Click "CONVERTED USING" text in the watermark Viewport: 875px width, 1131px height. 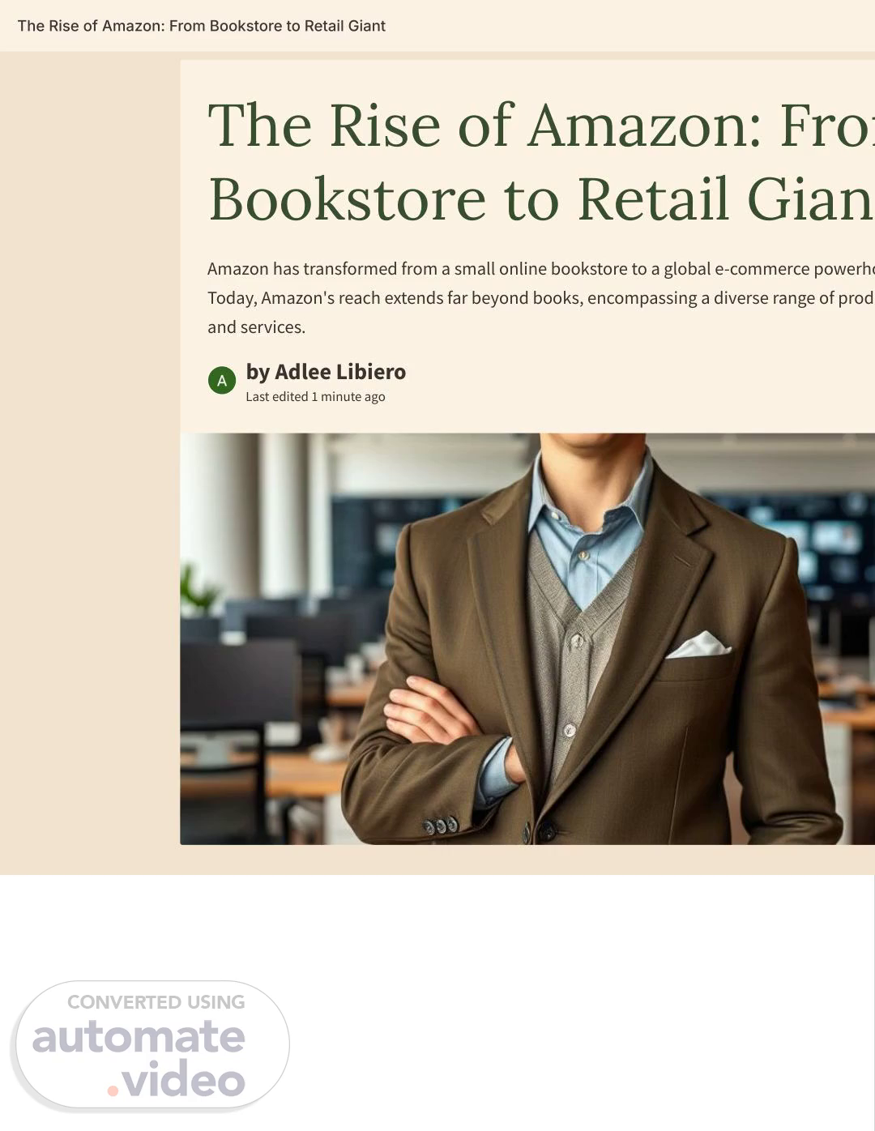156,1002
